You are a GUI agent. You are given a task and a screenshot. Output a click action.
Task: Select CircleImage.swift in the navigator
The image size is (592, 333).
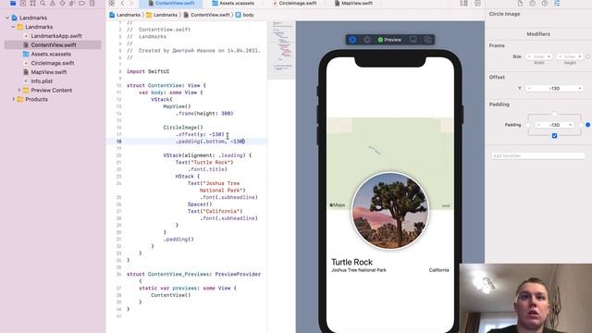point(53,63)
